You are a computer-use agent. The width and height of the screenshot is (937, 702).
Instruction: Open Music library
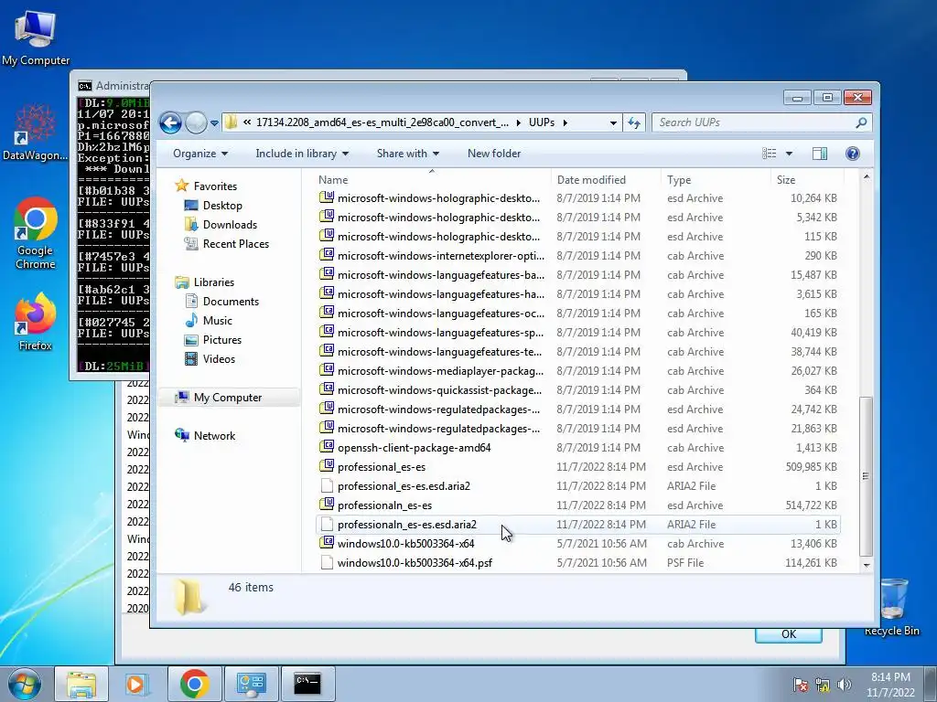coord(217,321)
